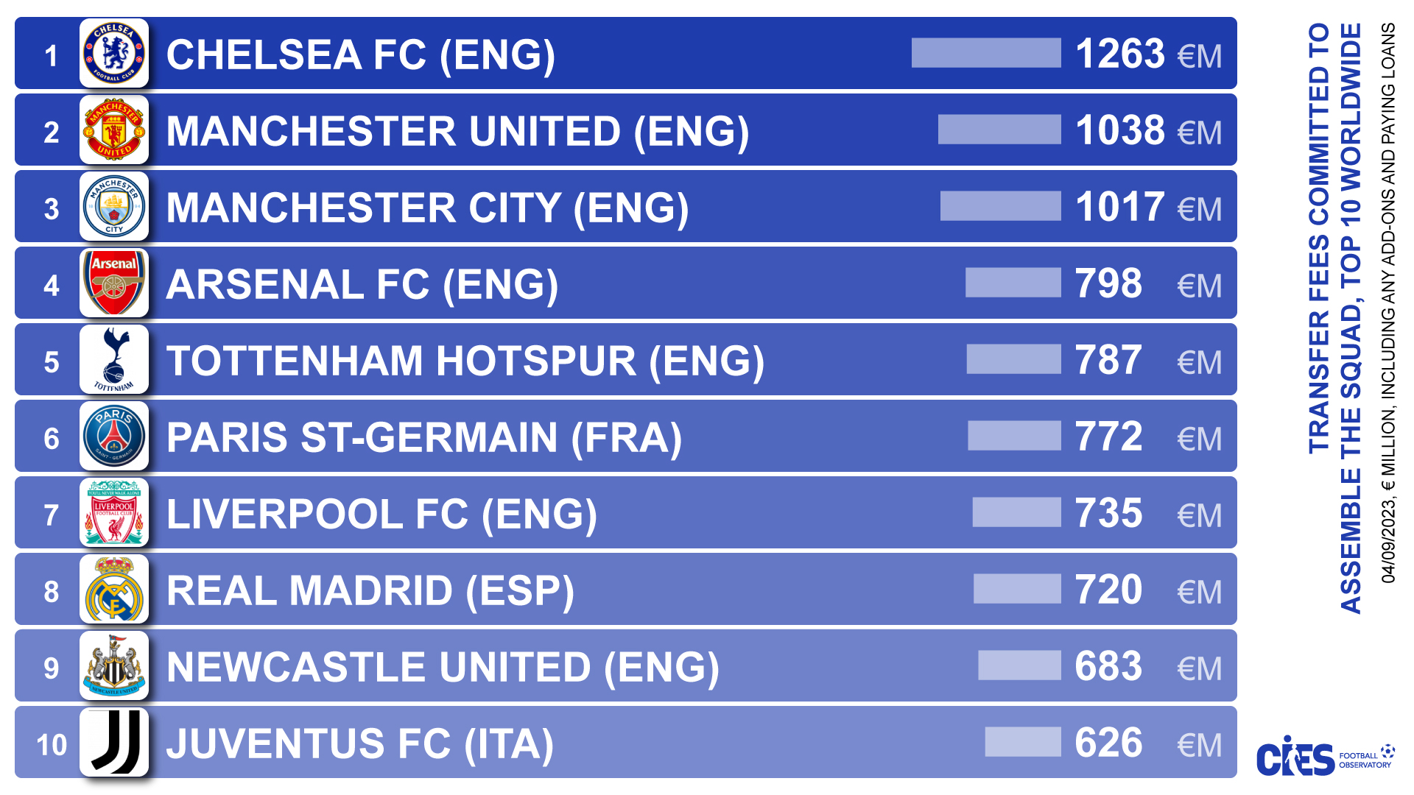
Task: Click the Arsenal cannon crest
Action: point(114,283)
